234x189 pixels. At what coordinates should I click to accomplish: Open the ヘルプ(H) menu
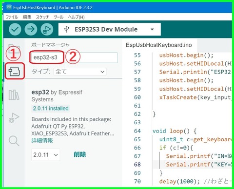[x=76, y=17]
